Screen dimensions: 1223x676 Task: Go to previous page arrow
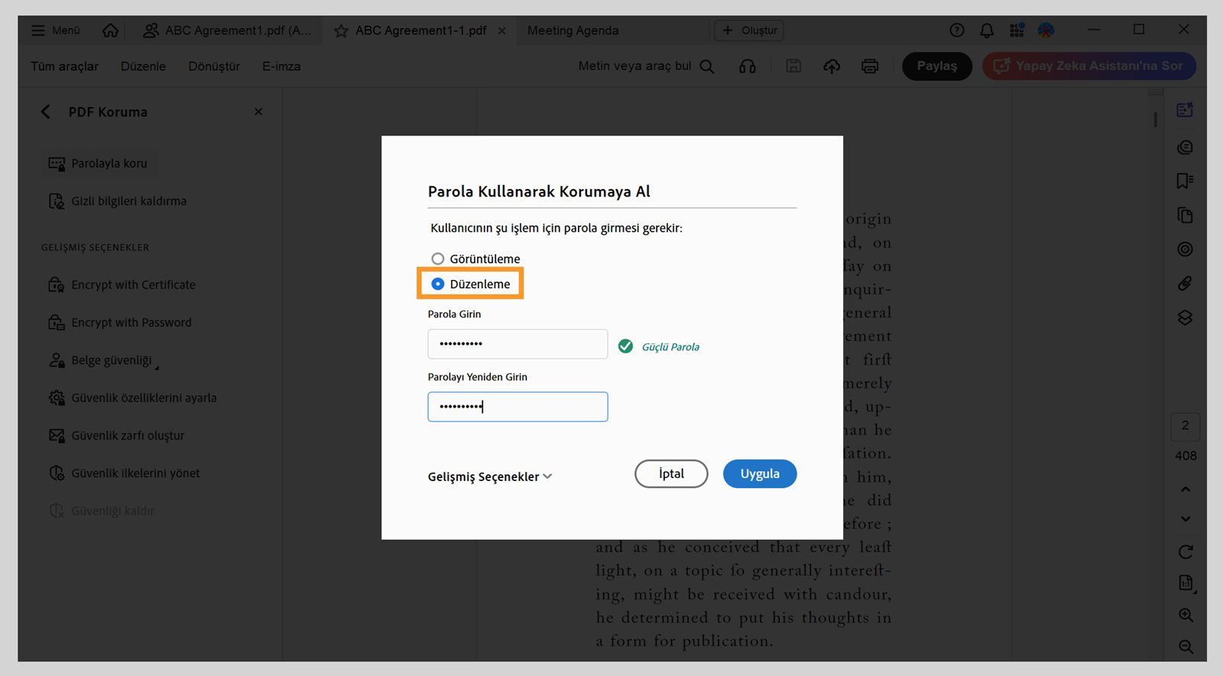[x=1186, y=489]
